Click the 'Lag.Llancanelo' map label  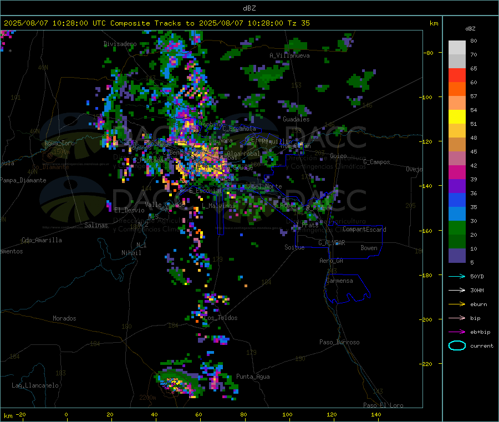click(x=35, y=385)
